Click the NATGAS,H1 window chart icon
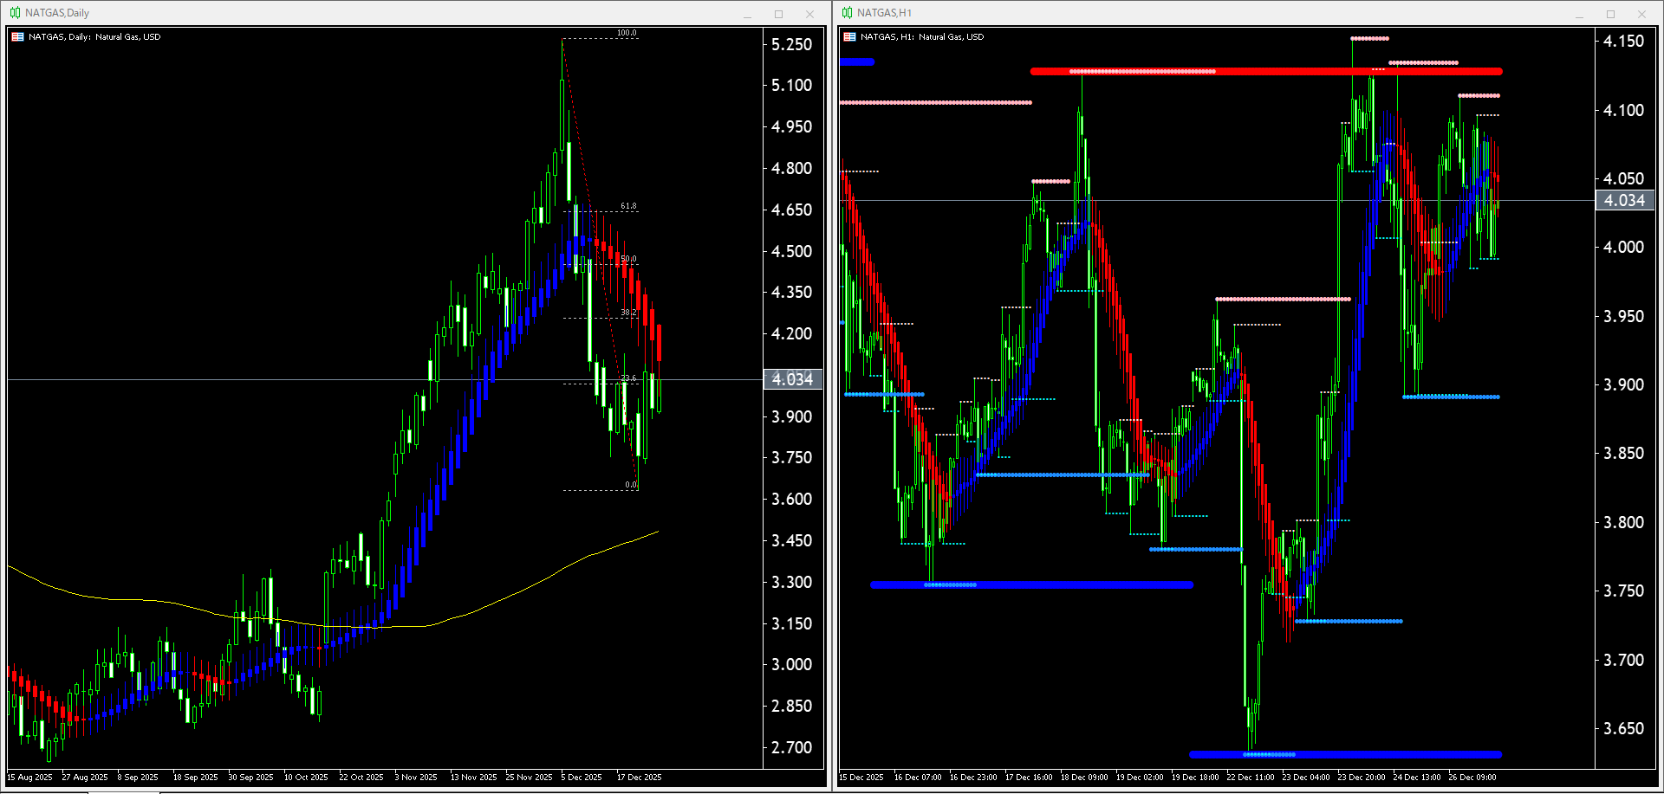Image resolution: width=1664 pixels, height=794 pixels. (847, 13)
